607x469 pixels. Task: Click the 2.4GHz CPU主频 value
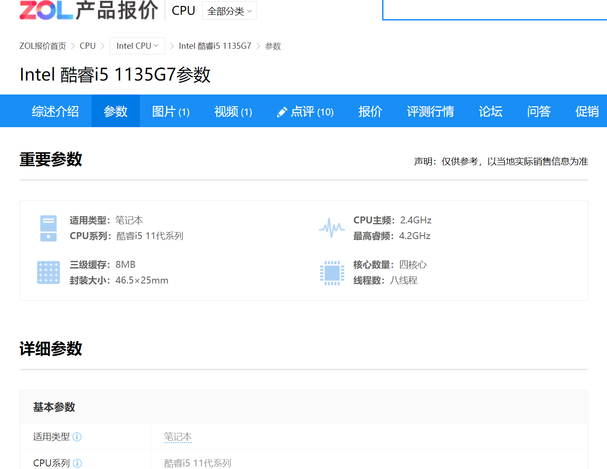click(x=416, y=220)
